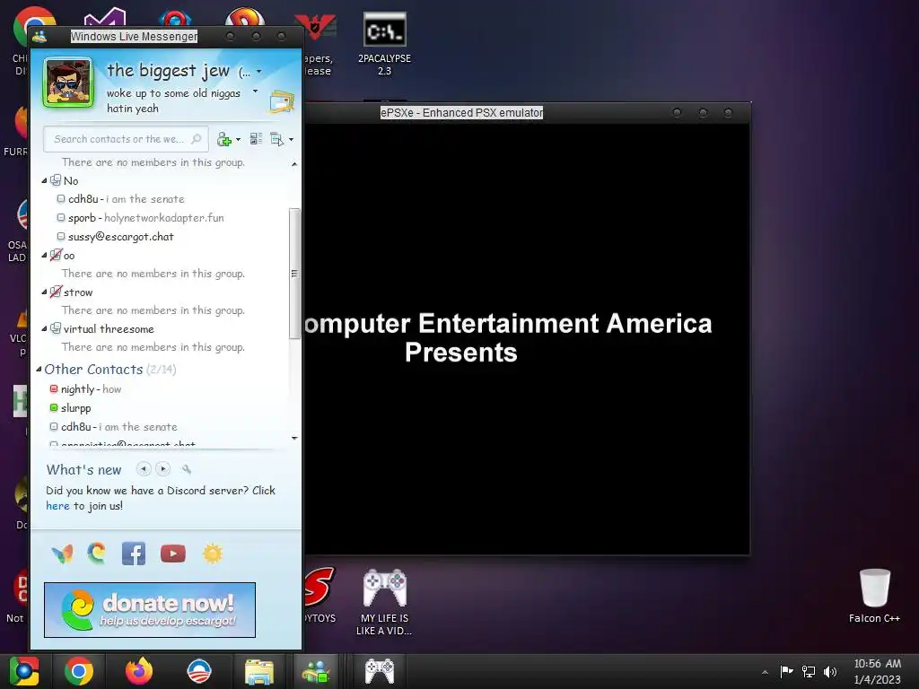
Task: Open the network tray icon
Action: 809,671
